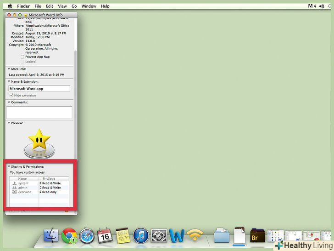Click the Microsoft Word.app name field
The height and width of the screenshot is (251, 334).
click(39, 89)
